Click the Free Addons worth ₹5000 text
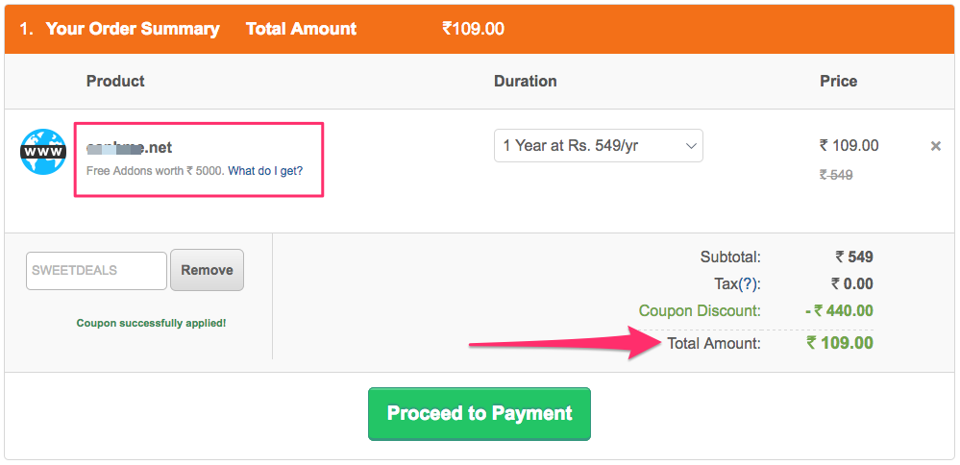The height and width of the screenshot is (465, 960). tap(156, 171)
